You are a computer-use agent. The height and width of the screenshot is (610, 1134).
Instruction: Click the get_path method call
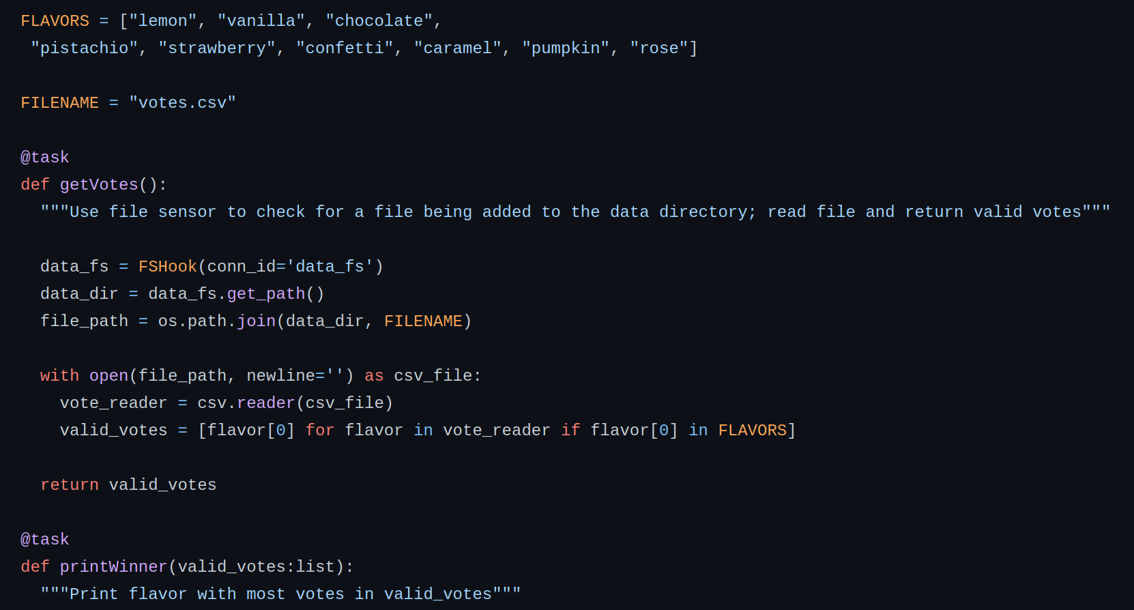click(x=266, y=294)
